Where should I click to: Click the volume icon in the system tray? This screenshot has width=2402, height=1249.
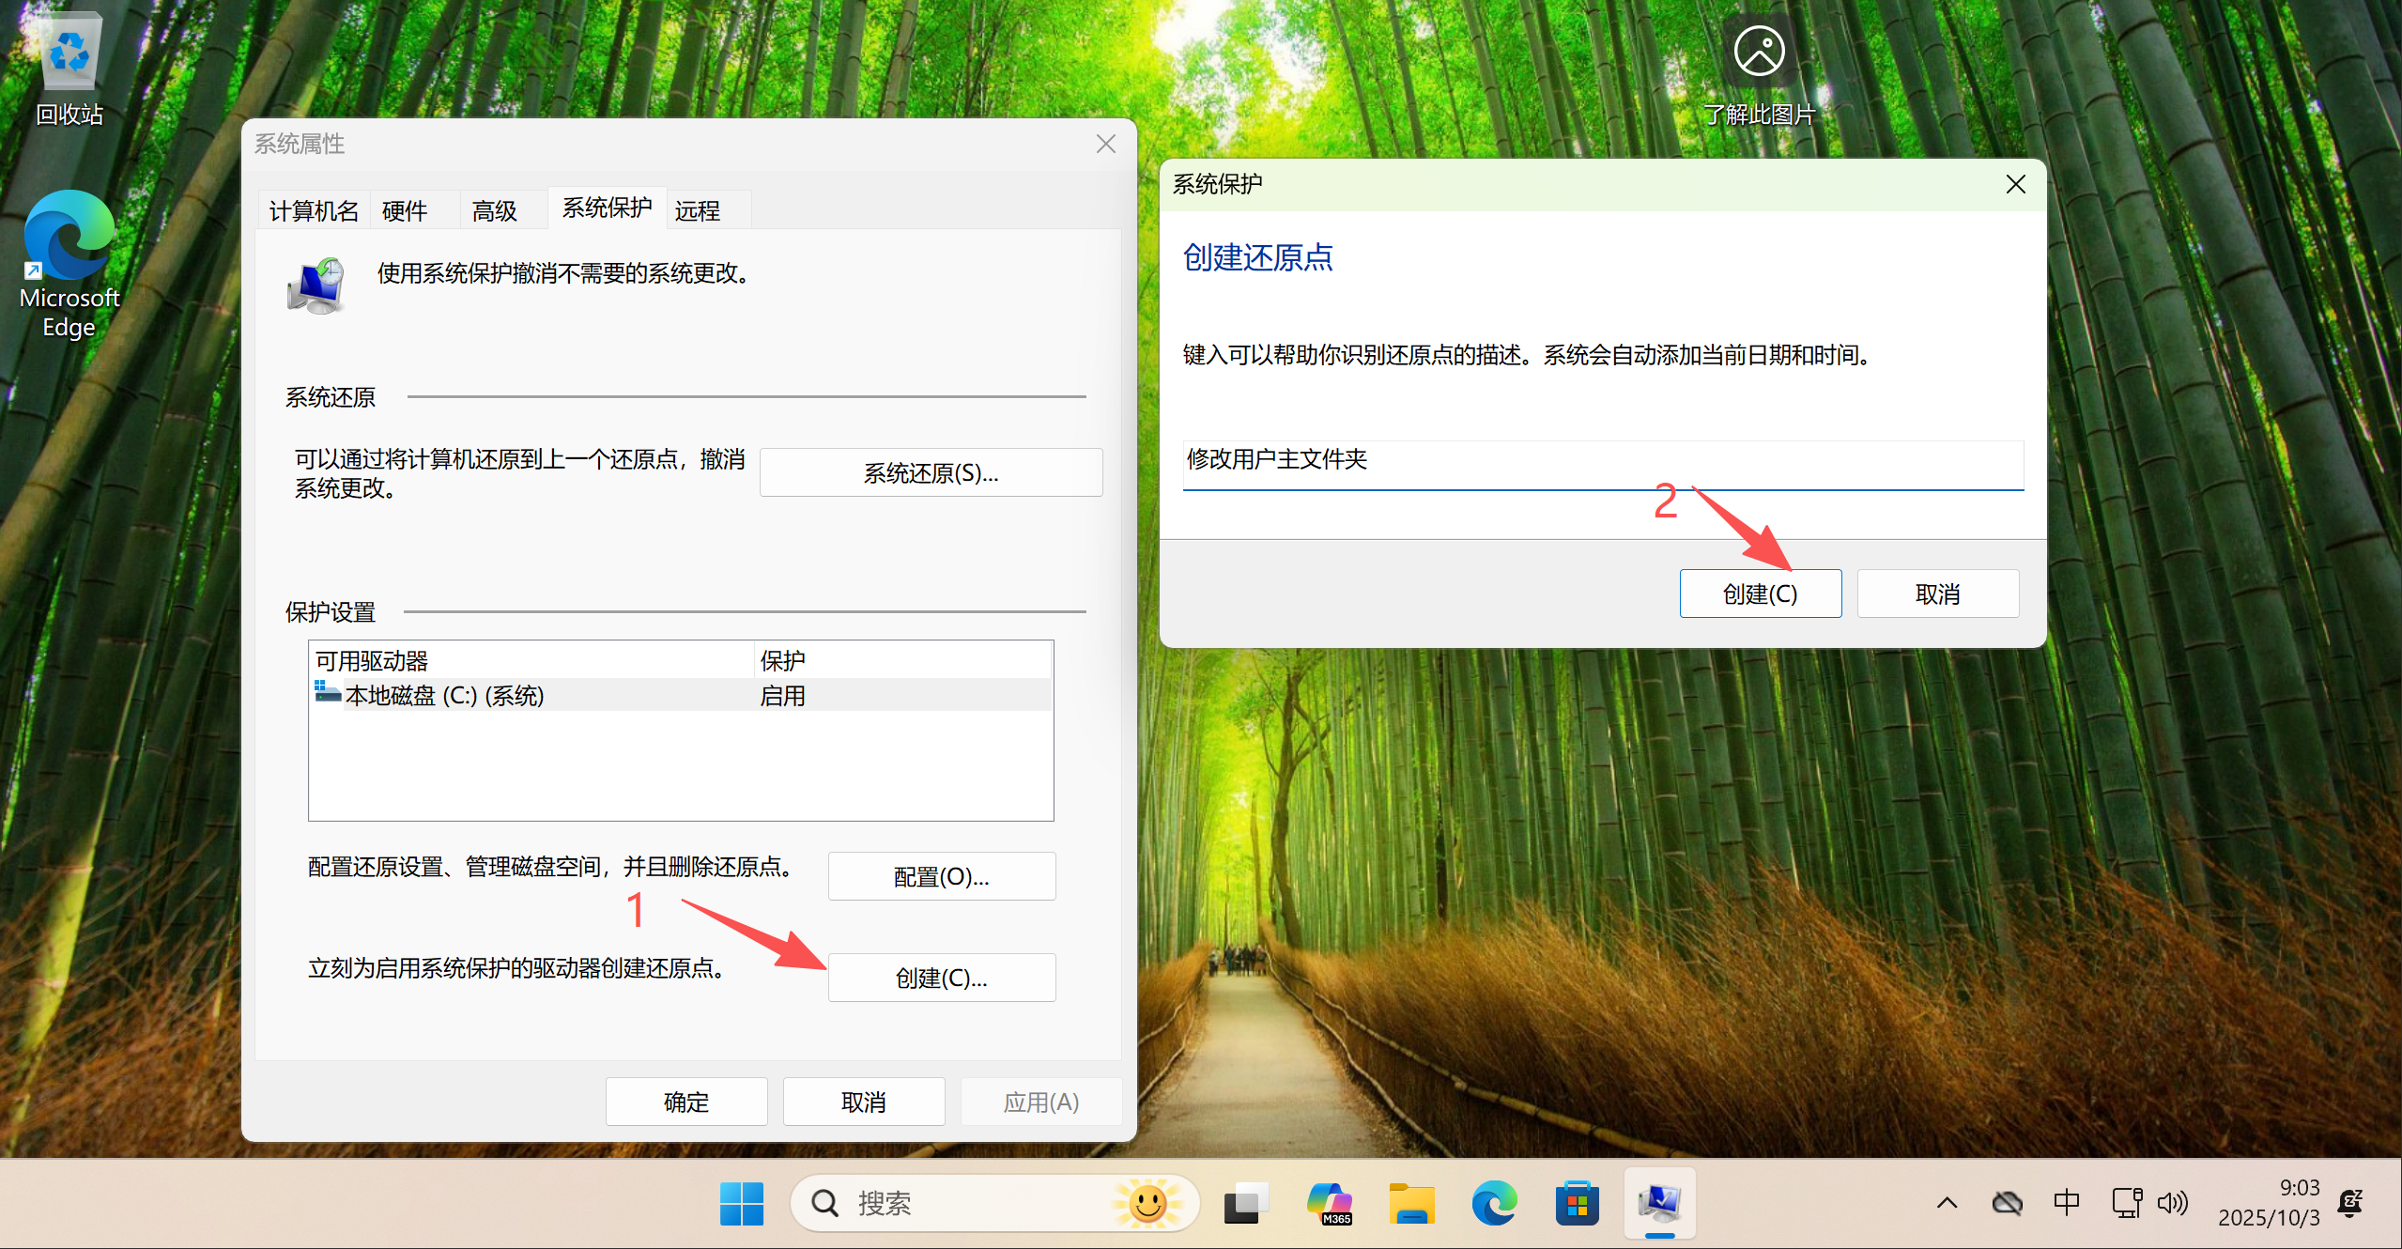[2172, 1203]
